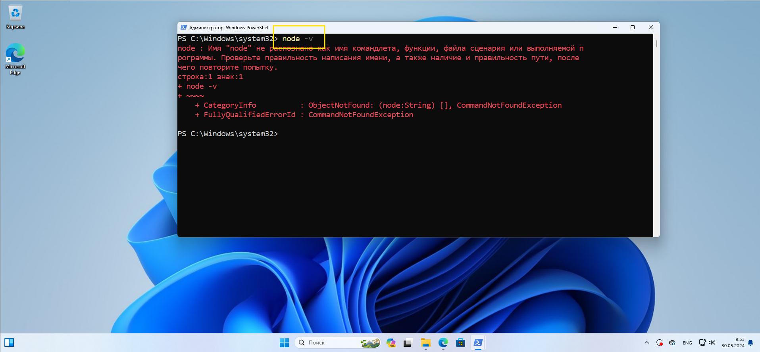Launch Copilot preview from the taskbar
Viewport: 760px width, 352px height.
pos(391,342)
